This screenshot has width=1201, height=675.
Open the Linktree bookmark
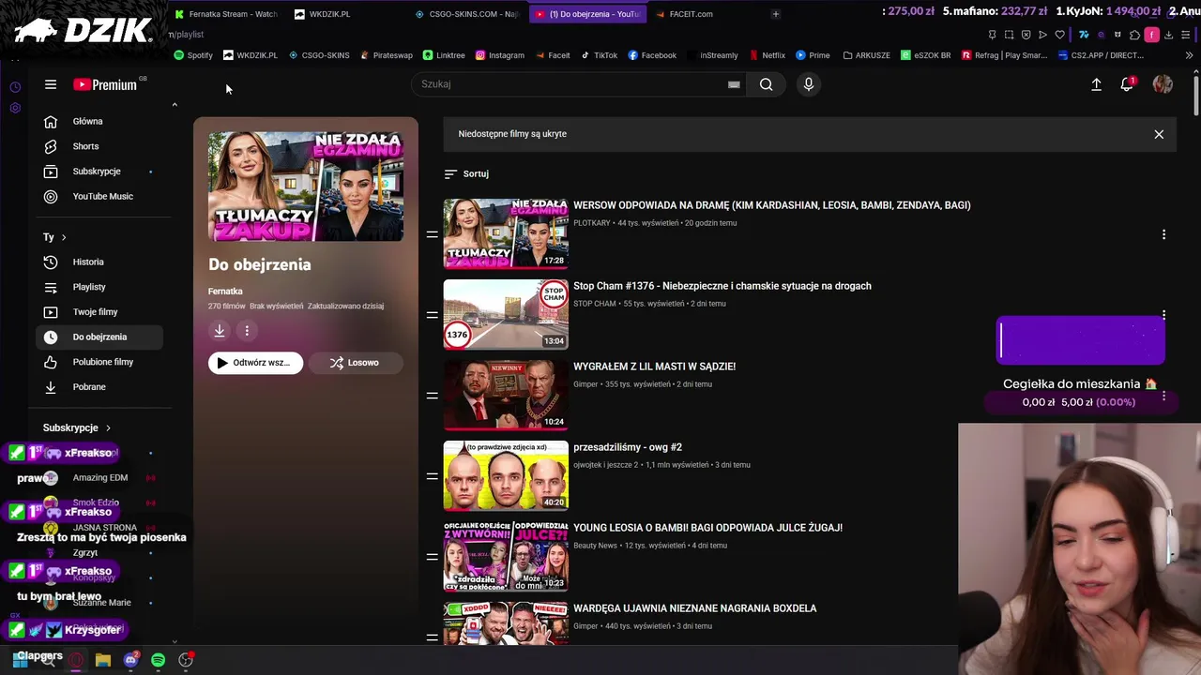tap(443, 55)
